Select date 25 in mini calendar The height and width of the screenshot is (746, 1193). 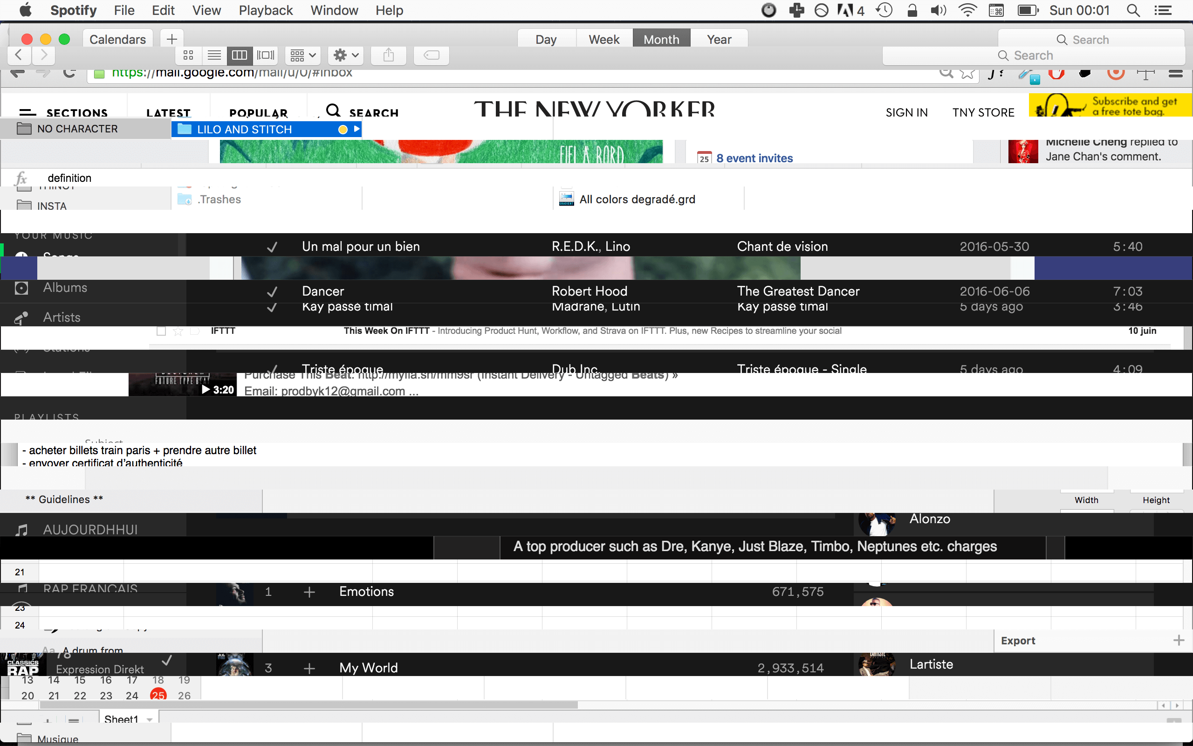(158, 695)
